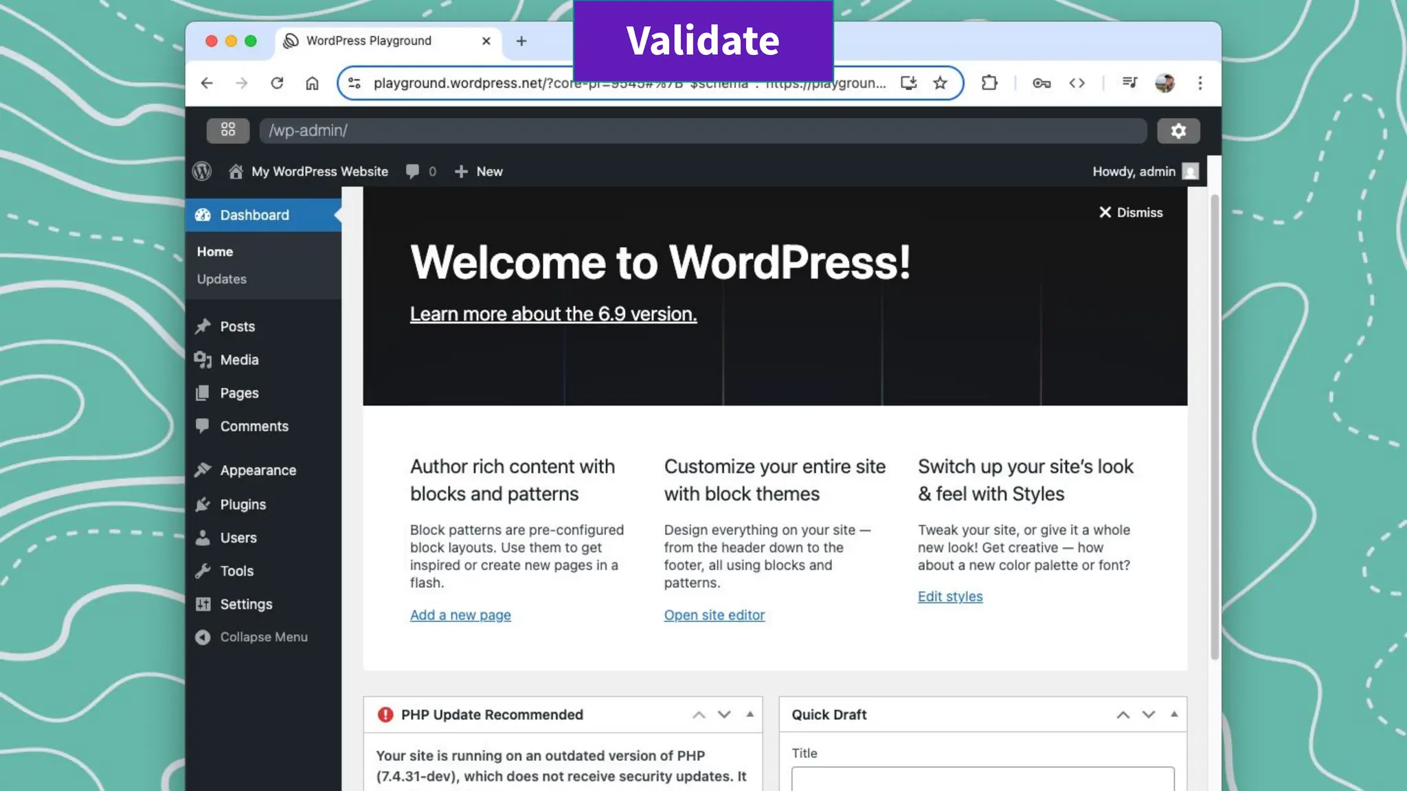This screenshot has height=791, width=1407.
Task: Open the WordPress logo menu in admin bar
Action: coord(202,171)
